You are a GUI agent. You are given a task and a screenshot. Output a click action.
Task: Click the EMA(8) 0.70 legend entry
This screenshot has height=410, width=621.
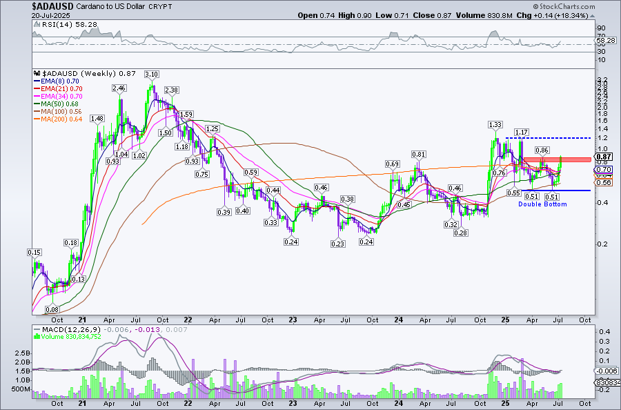pyautogui.click(x=57, y=81)
